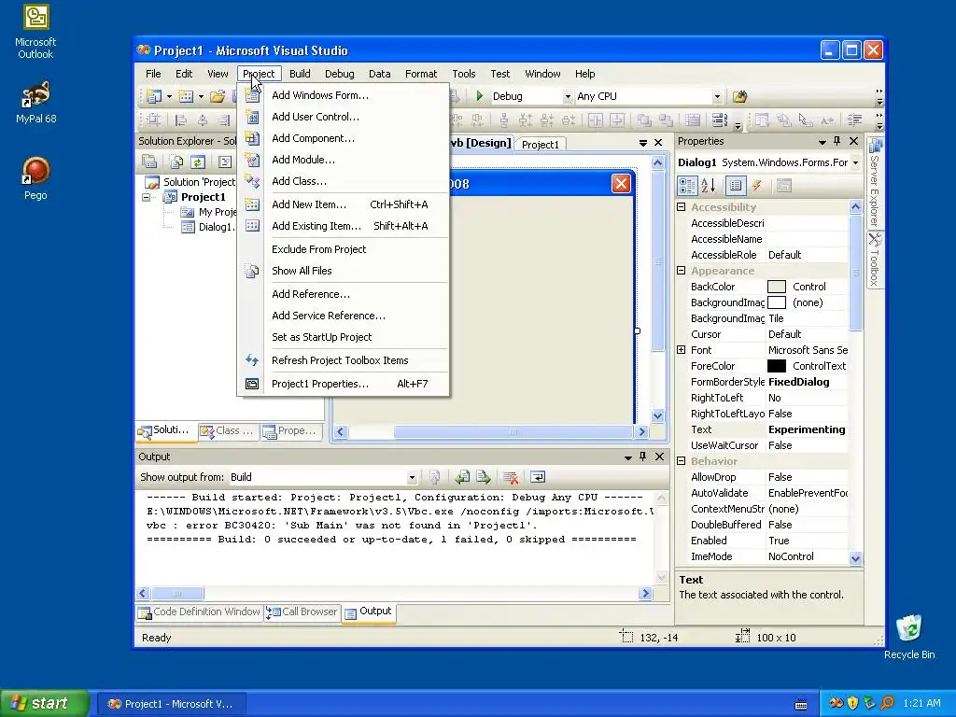
Task: Click the Find in Files icon
Action: [x=739, y=96]
